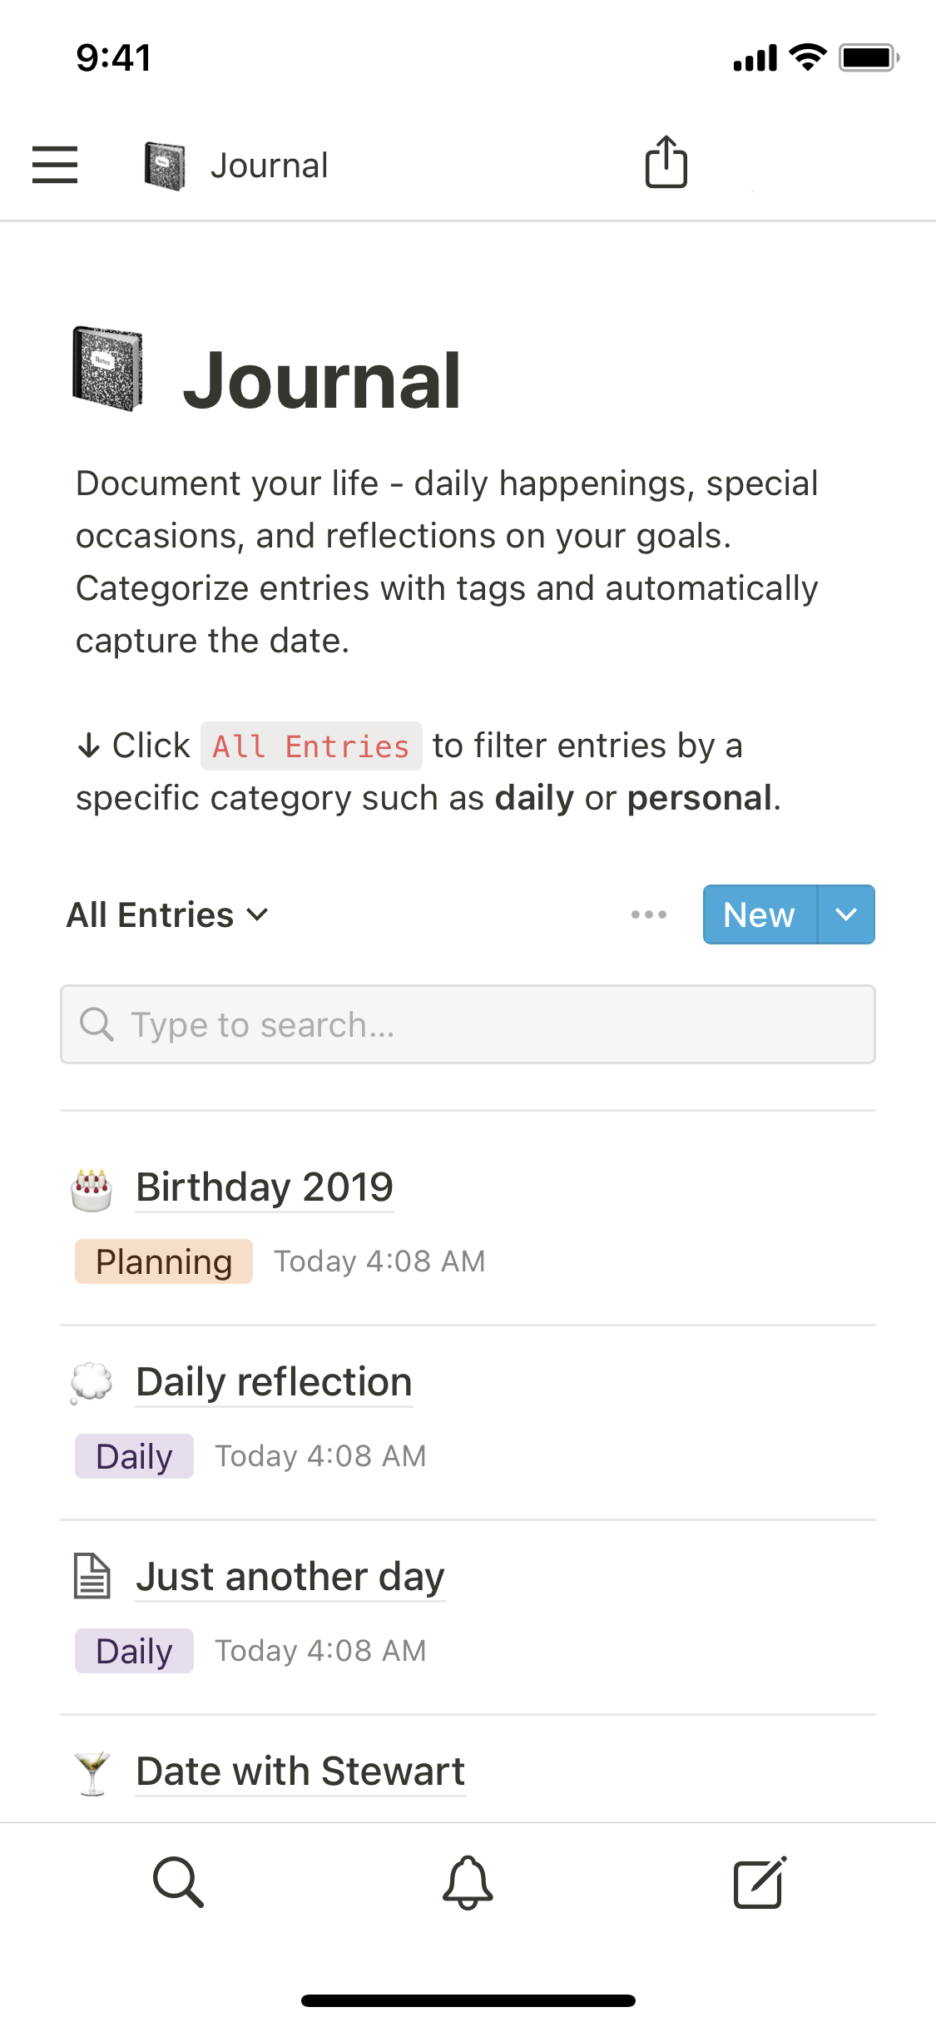936x2027 pixels.
Task: Open notifications bell icon
Action: coord(468,1881)
